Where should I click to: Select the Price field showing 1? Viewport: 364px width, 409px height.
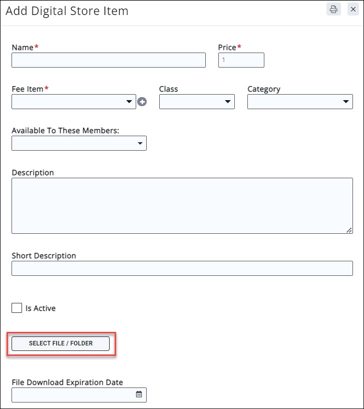pyautogui.click(x=241, y=60)
